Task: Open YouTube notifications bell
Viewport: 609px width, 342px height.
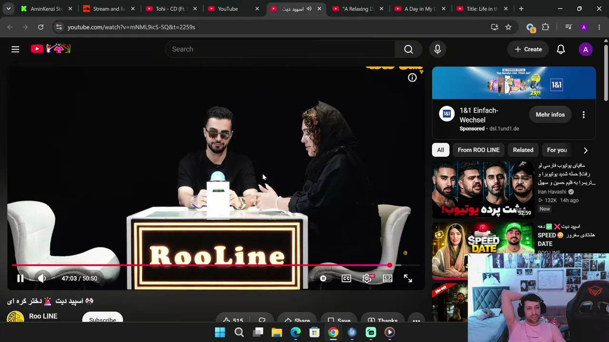Action: coord(560,49)
